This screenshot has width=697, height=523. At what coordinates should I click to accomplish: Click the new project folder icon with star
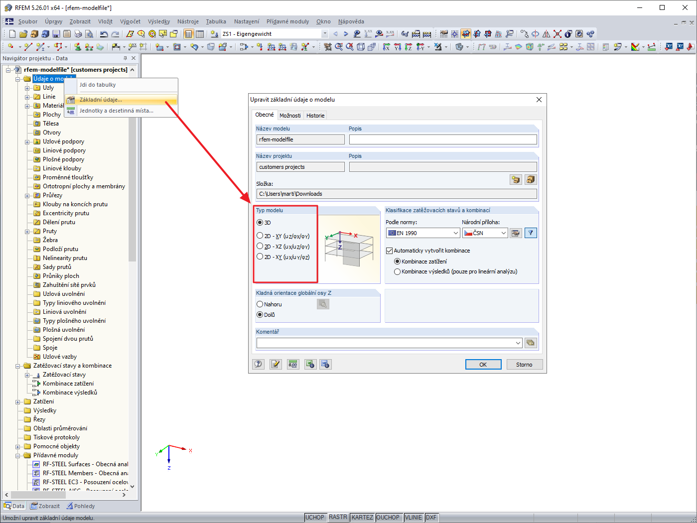516,179
